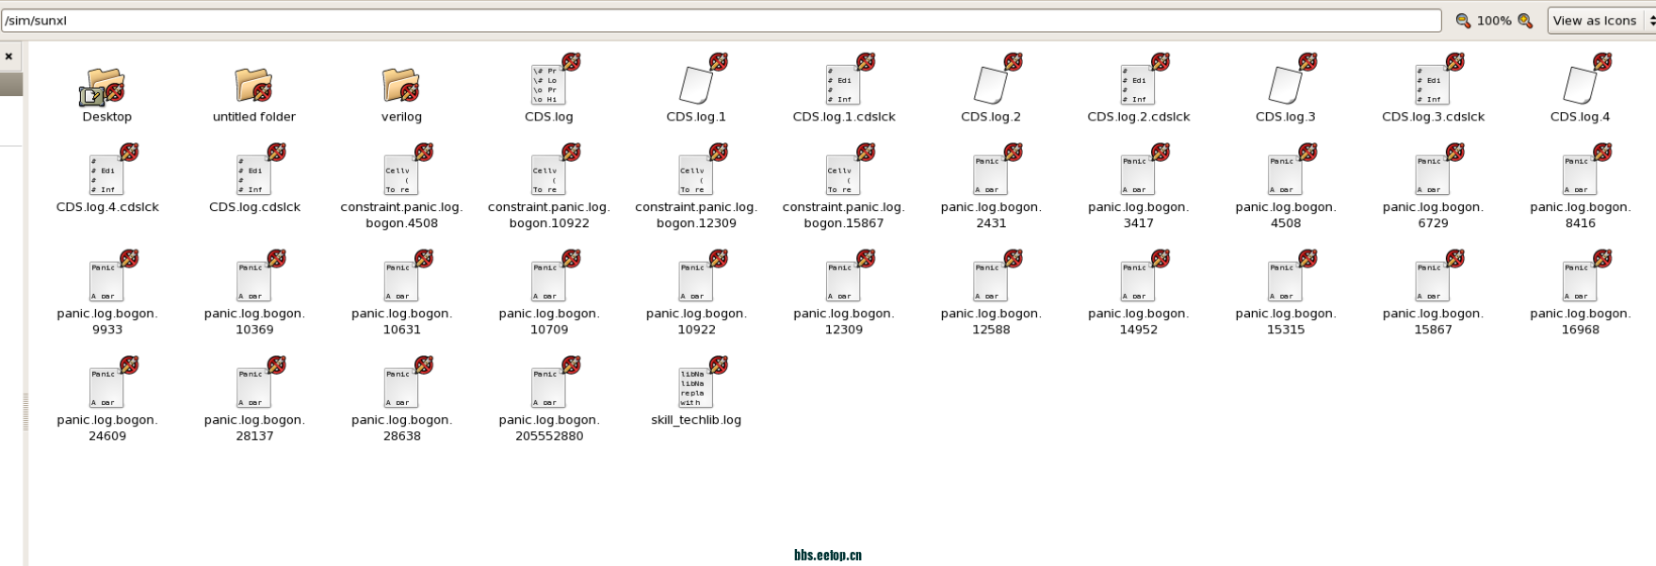This screenshot has height=566, width=1656.
Task: Open the Desktop folder icon
Action: click(106, 87)
